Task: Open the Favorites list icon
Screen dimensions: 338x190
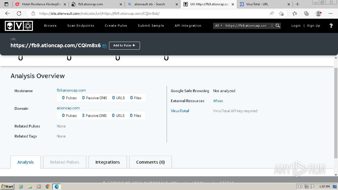Action: tap(295, 13)
